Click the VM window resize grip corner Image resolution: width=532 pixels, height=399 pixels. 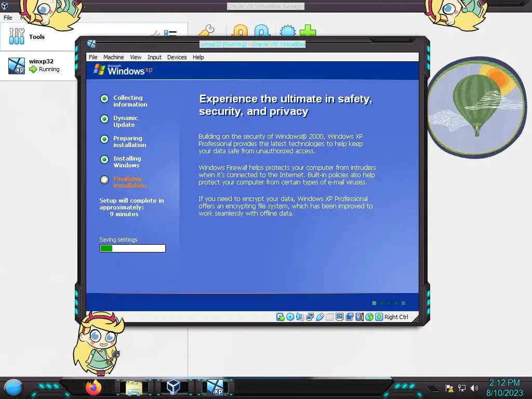[415, 319]
